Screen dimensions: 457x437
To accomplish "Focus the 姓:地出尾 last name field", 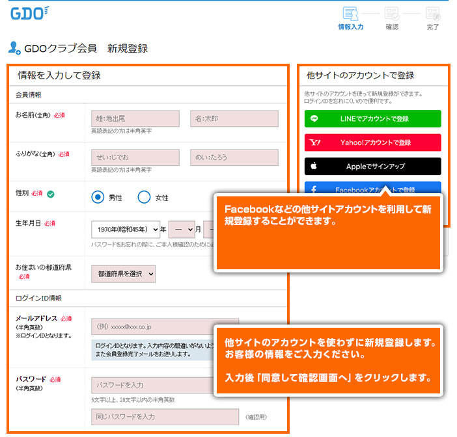I will (135, 118).
